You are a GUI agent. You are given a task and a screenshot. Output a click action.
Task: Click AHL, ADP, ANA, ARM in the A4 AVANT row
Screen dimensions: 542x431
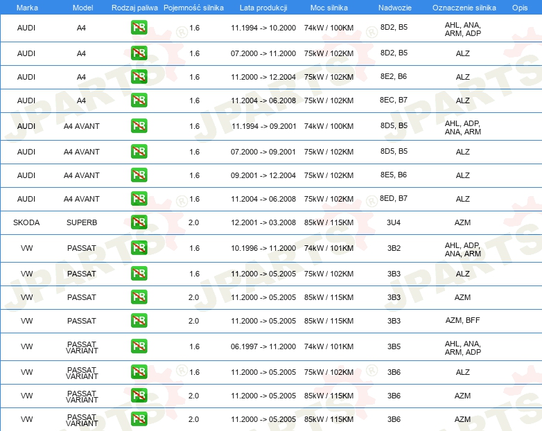pos(463,127)
